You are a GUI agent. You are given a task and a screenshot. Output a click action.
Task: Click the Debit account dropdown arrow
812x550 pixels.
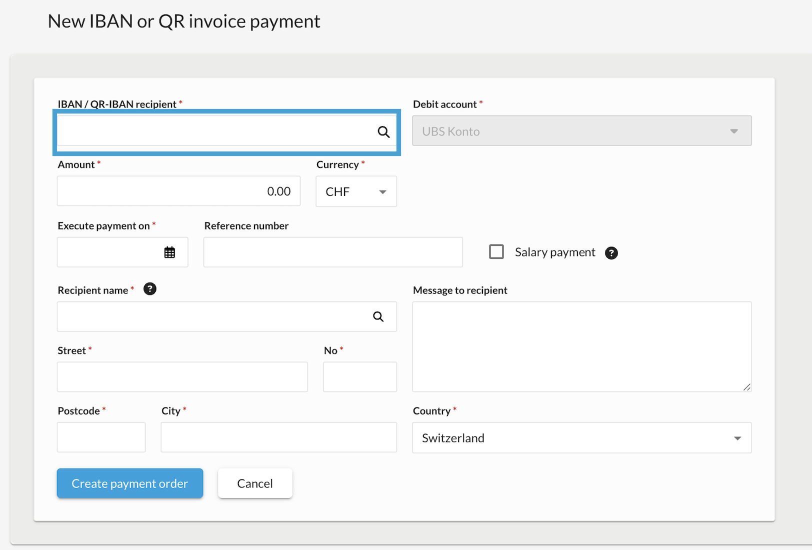[734, 131]
